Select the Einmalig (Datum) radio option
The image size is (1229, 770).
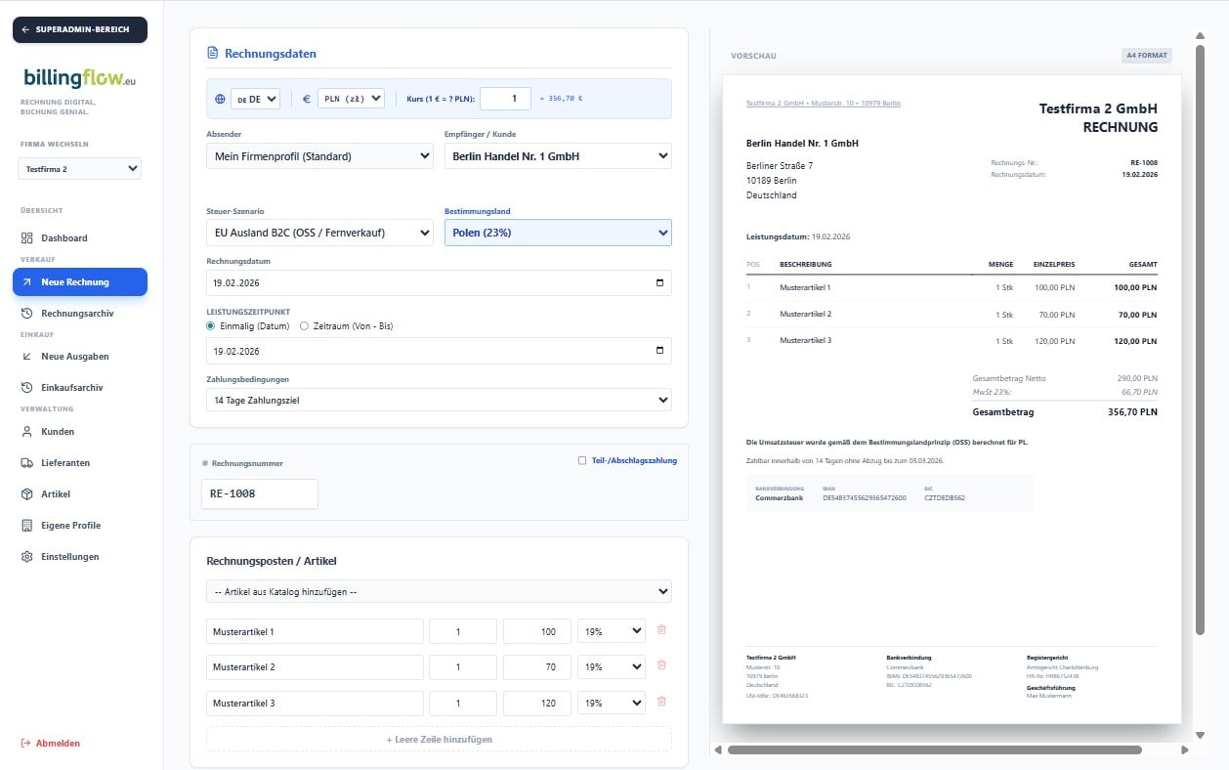(211, 326)
